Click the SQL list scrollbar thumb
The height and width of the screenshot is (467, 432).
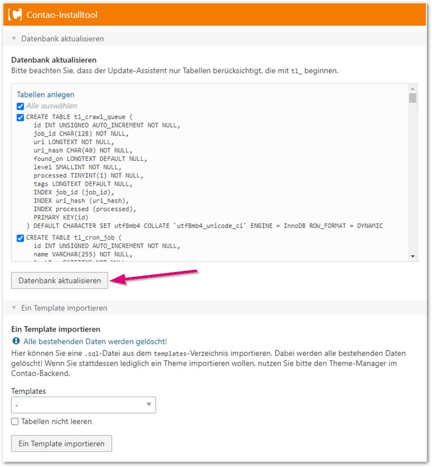tap(413, 98)
